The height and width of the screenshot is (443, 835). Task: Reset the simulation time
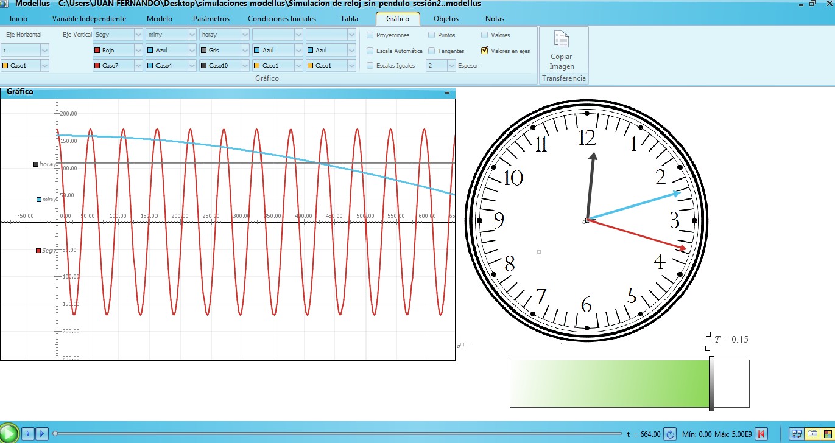coord(669,434)
